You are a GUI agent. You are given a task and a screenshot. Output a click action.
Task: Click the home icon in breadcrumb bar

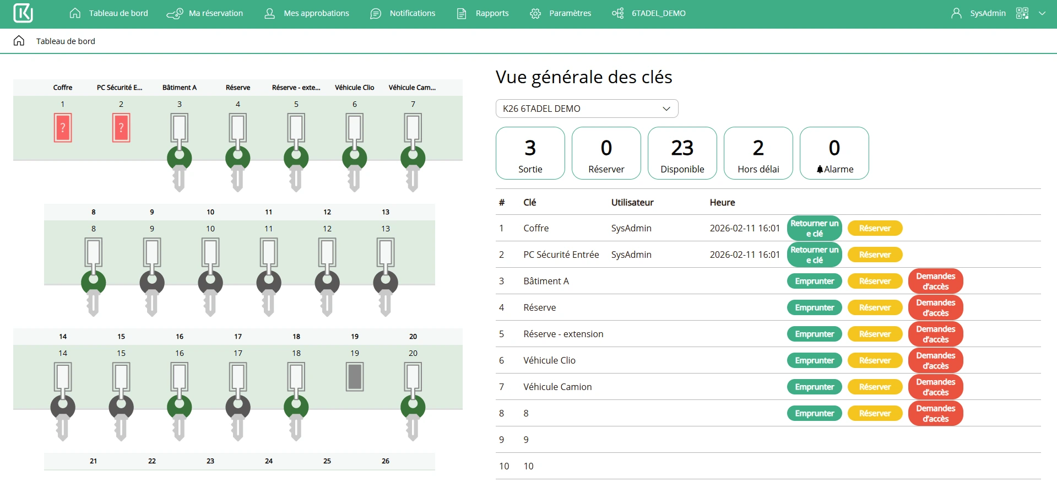pos(19,41)
